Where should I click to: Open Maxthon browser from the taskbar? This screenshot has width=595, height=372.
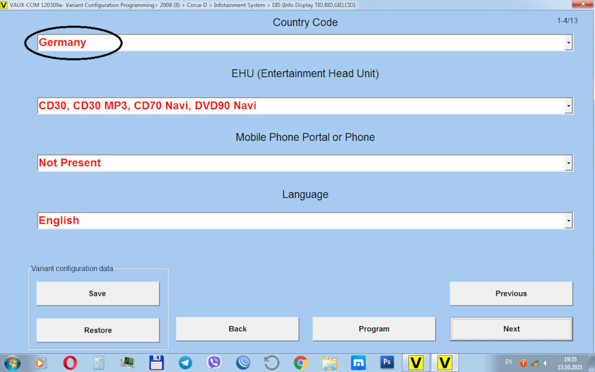[x=358, y=363]
